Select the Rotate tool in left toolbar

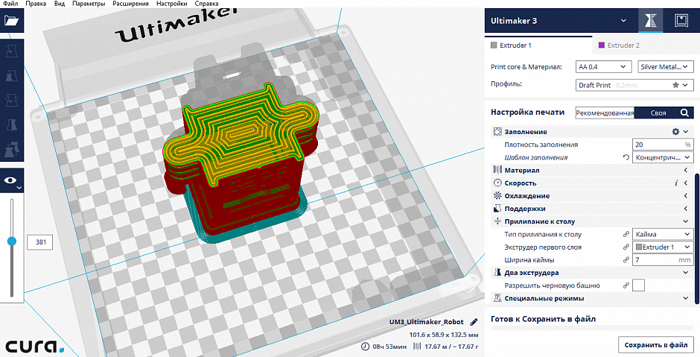click(x=12, y=101)
